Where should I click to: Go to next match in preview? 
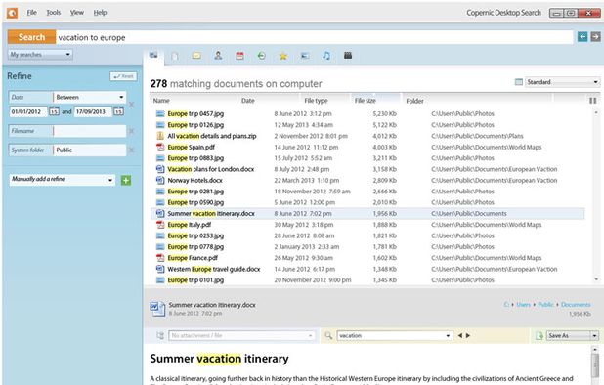point(468,336)
